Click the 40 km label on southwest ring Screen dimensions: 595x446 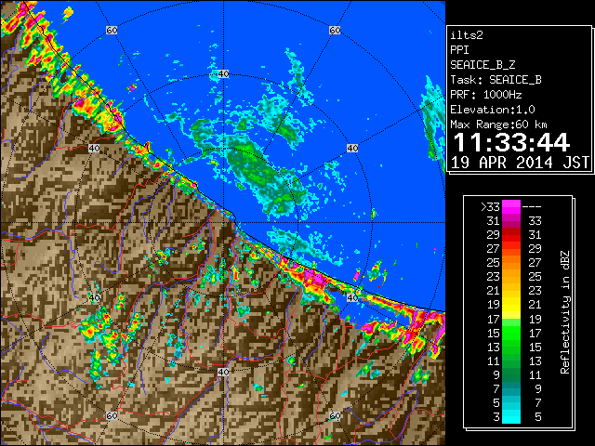pos(94,297)
